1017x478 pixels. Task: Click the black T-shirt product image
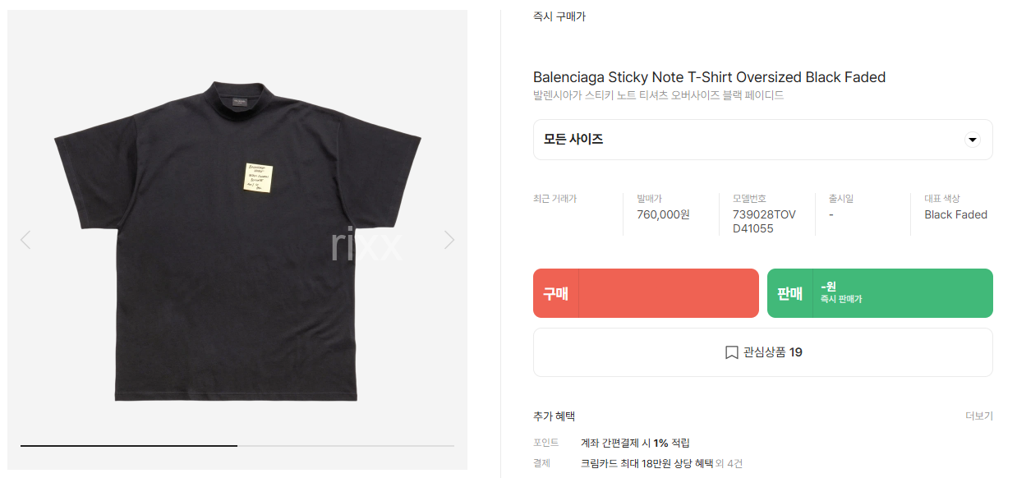[x=237, y=240]
